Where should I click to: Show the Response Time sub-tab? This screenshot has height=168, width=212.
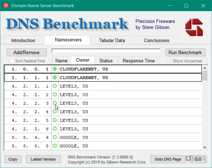(x=139, y=61)
